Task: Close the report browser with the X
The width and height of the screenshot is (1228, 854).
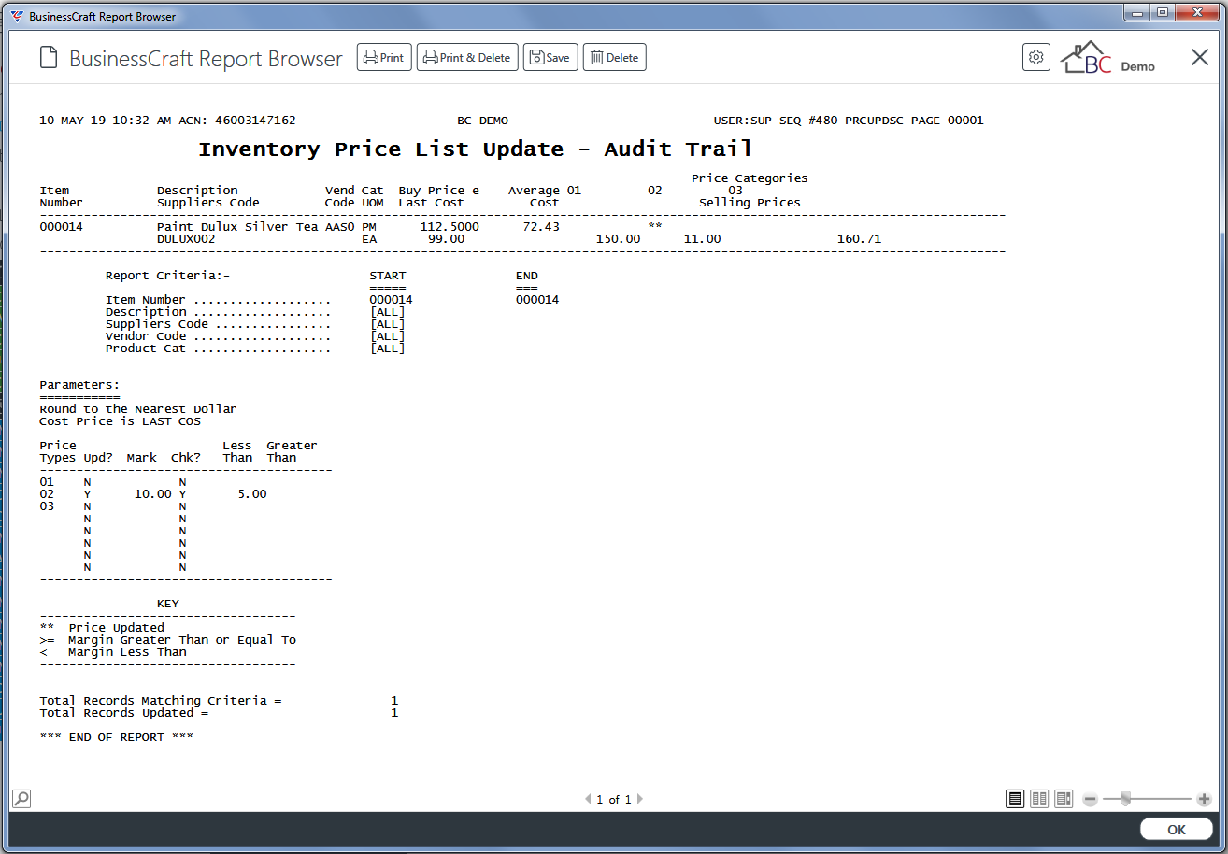Action: 1200,57
